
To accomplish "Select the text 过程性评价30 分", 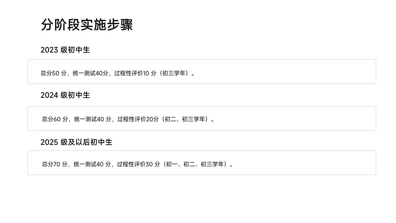I will point(138,164).
